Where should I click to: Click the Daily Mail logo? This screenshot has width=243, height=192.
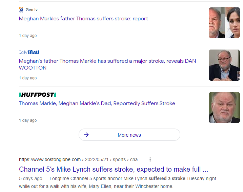tap(29, 52)
